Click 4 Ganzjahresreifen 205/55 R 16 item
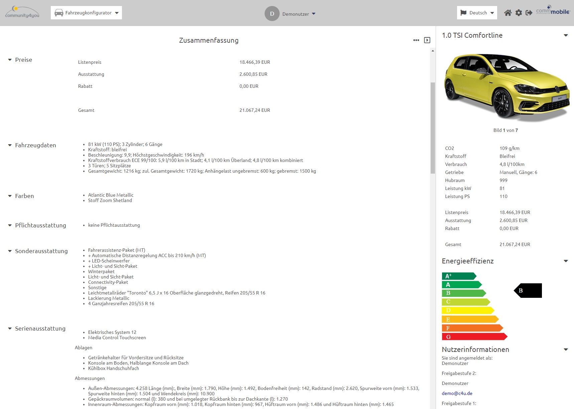The height and width of the screenshot is (409, 574). point(121,303)
